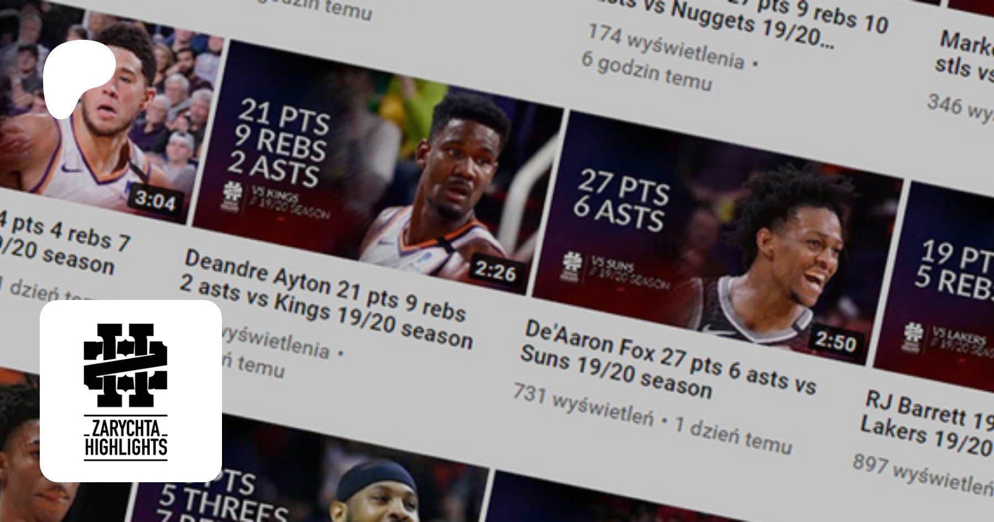Click the 2:26 duration badge
The height and width of the screenshot is (522, 994).
pyautogui.click(x=495, y=271)
